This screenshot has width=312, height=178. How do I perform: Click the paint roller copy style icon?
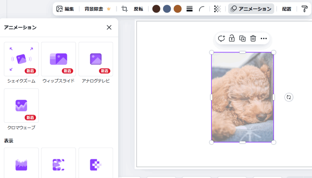[x=304, y=9]
